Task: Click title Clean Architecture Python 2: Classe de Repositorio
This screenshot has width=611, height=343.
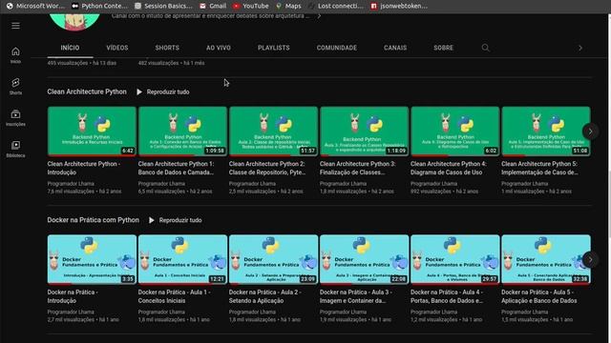Action: (267, 168)
